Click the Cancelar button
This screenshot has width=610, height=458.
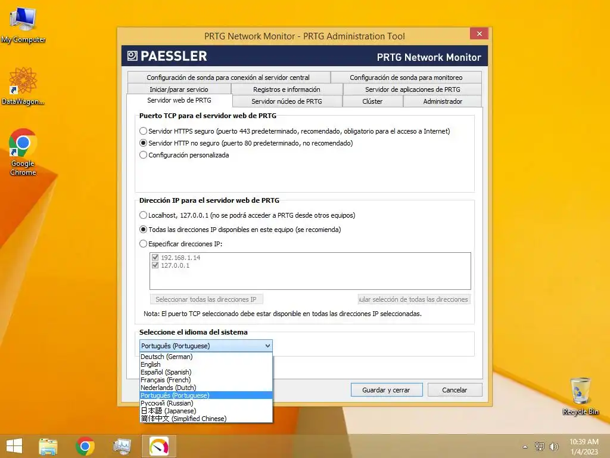(x=455, y=390)
